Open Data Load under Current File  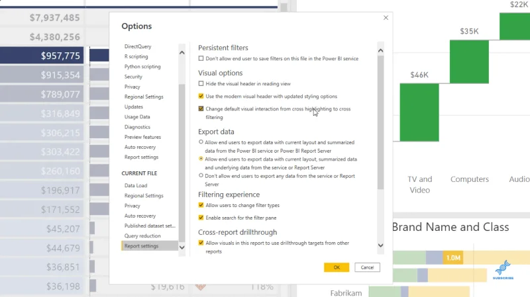pyautogui.click(x=136, y=185)
